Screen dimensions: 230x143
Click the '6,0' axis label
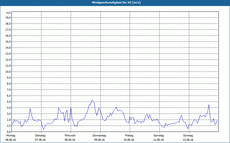point(9,96)
